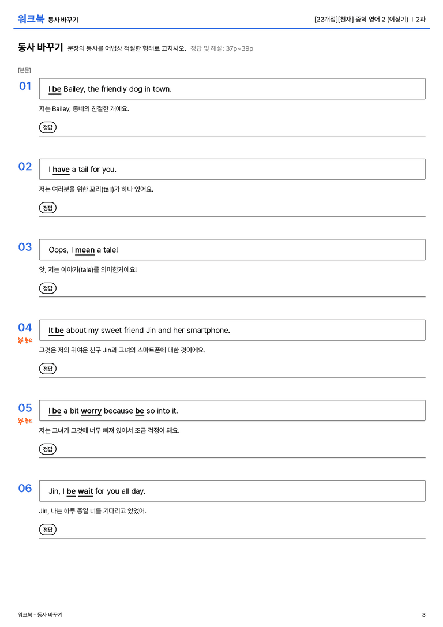Click the page number 3 in the footer
The image size is (443, 627).
click(x=424, y=615)
